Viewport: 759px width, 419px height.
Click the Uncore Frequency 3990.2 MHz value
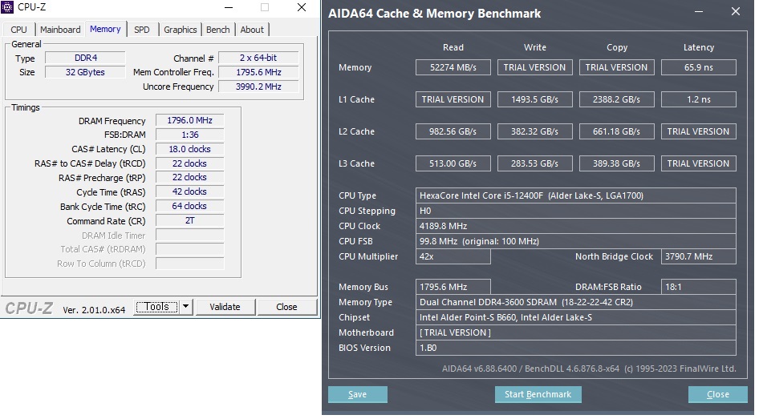258,87
